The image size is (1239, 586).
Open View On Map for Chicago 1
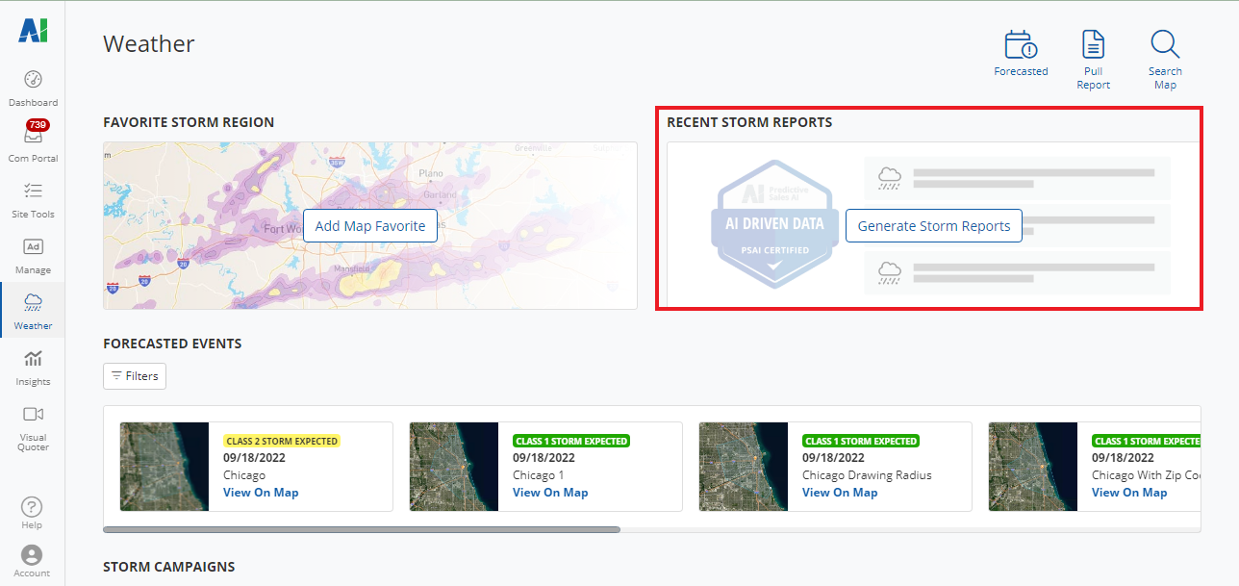550,493
